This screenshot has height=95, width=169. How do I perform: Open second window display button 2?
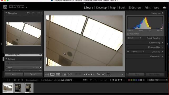pyautogui.click(x=9, y=80)
